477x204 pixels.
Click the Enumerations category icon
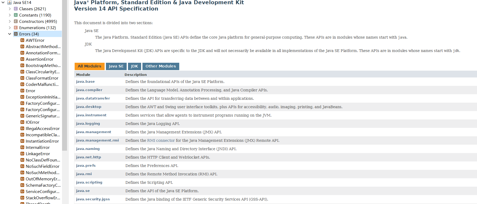point(16,28)
